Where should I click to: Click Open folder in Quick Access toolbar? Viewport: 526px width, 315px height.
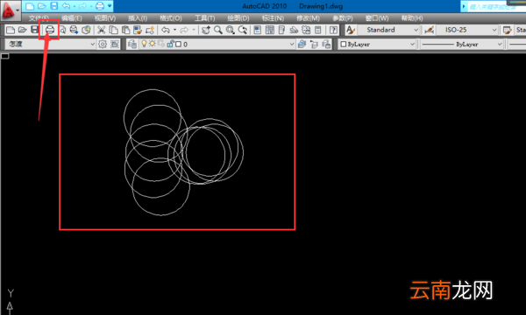click(x=42, y=6)
